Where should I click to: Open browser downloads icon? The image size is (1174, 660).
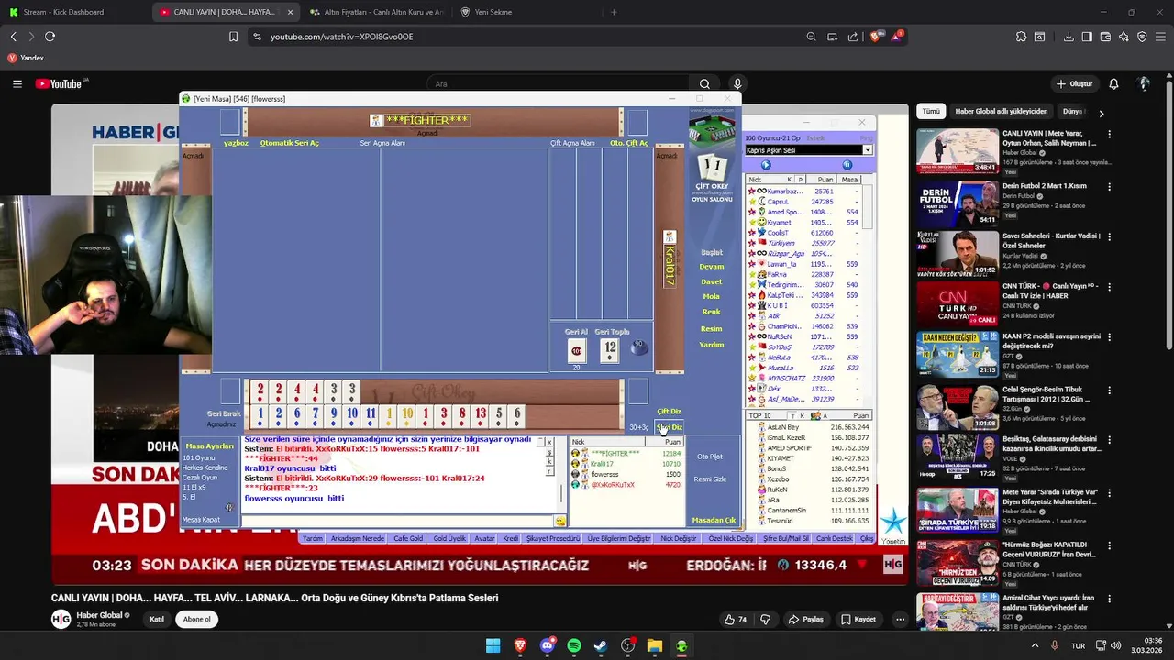(x=1069, y=37)
